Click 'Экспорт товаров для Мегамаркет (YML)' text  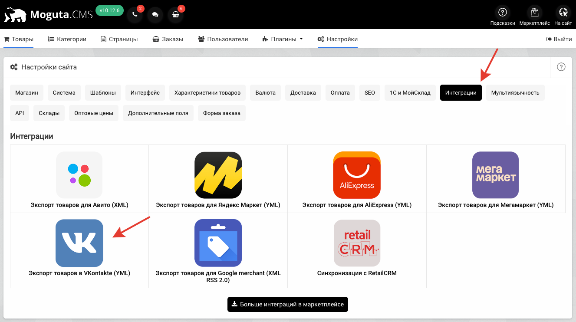click(x=496, y=205)
